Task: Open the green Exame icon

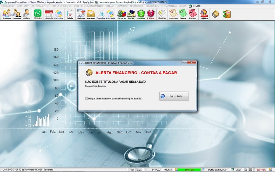Action: point(183,14)
